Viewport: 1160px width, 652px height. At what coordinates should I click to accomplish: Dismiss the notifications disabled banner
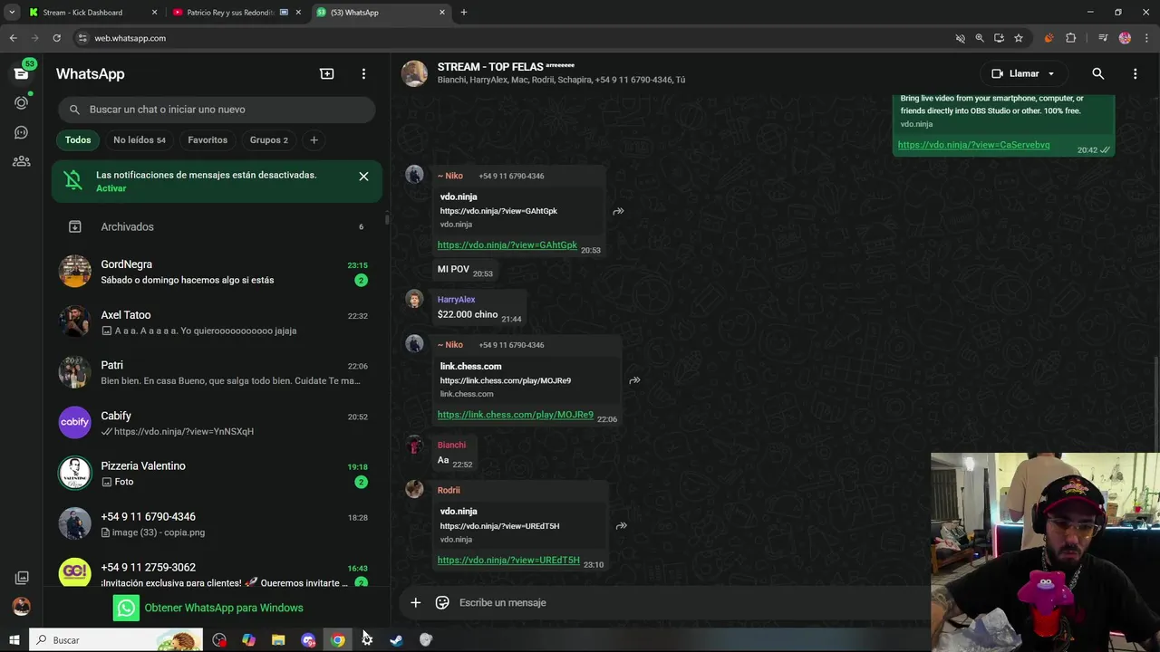click(363, 177)
